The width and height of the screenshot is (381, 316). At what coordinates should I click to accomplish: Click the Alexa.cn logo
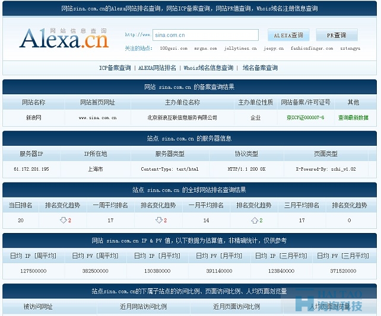[x=64, y=38]
